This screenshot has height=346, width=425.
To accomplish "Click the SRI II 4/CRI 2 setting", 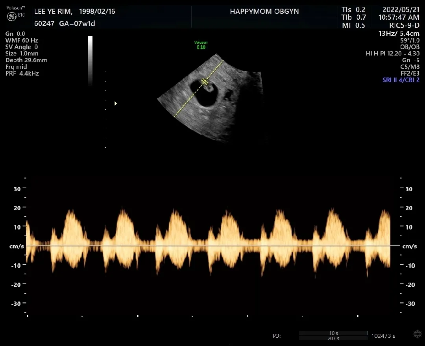I will [401, 80].
